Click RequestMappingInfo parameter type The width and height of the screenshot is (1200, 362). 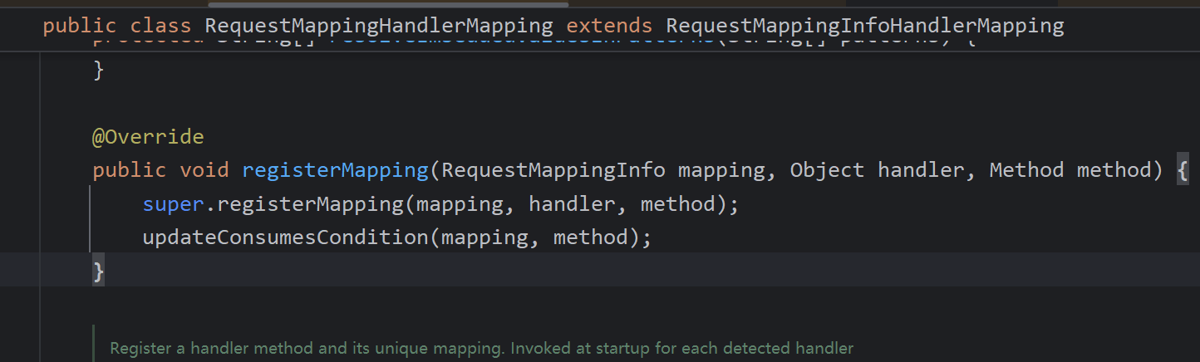pyautogui.click(x=553, y=170)
